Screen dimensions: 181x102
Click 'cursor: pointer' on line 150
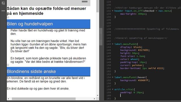132,65
